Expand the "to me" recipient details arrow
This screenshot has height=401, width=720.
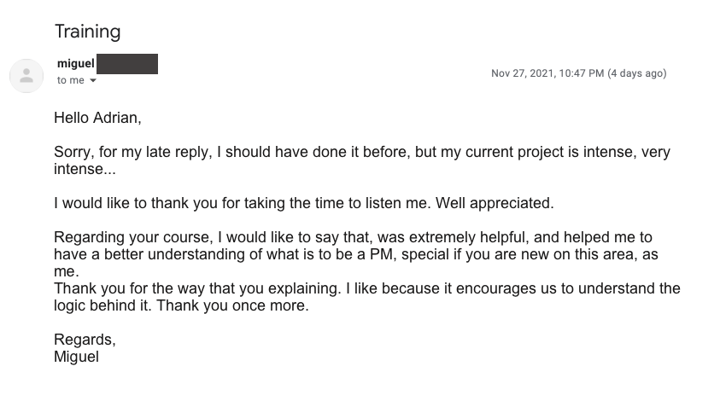[93, 81]
